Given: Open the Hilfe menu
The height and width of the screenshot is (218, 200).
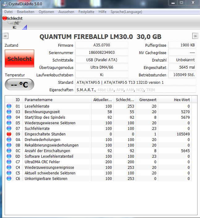Looking at the screenshot, I should click(102, 12).
